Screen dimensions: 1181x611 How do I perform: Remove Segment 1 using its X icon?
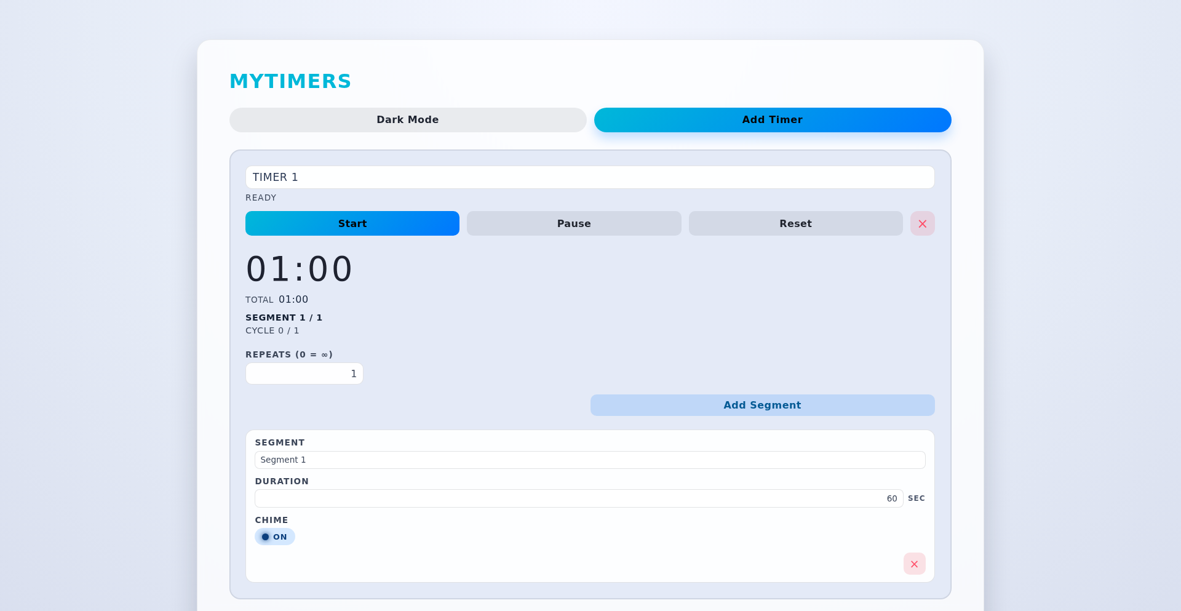tap(914, 564)
